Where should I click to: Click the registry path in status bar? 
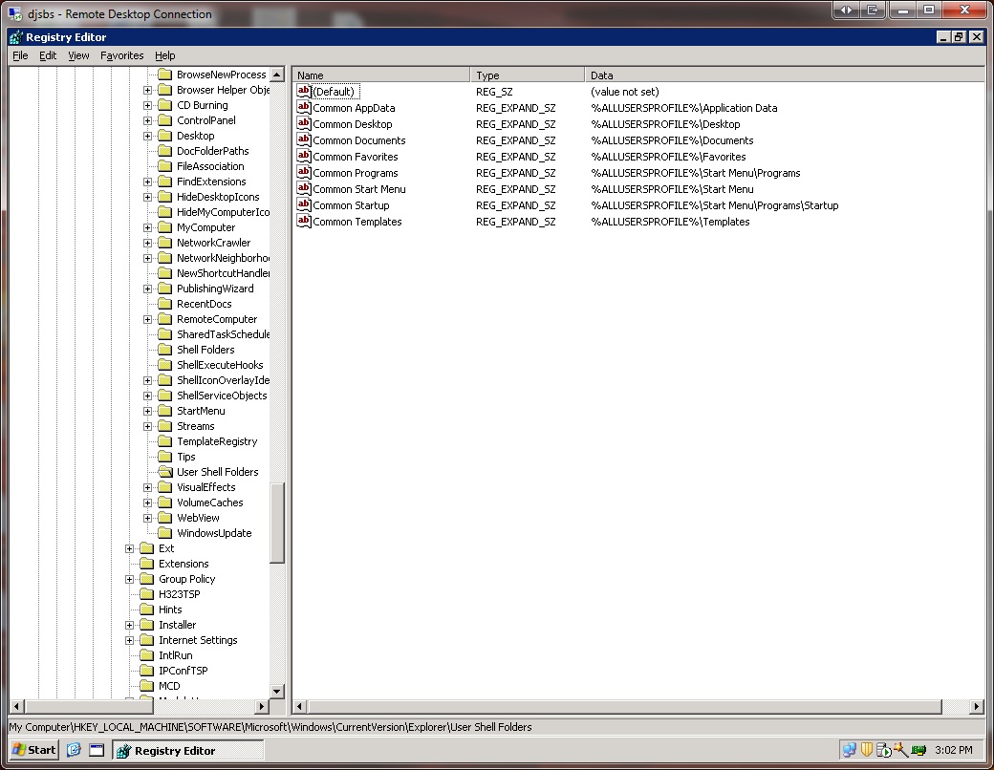(x=270, y=727)
